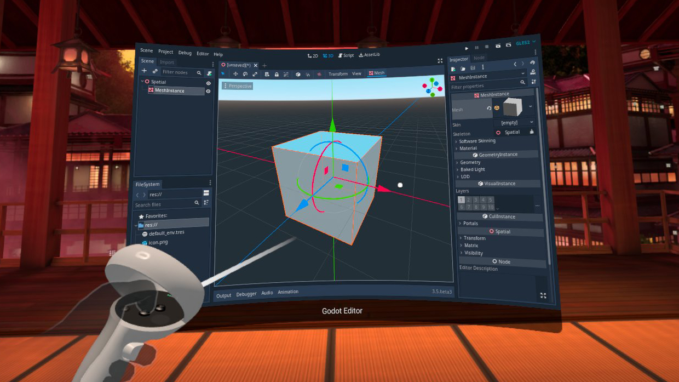Image resolution: width=679 pixels, height=382 pixels.
Task: Expand the Material property group
Action: pos(468,148)
